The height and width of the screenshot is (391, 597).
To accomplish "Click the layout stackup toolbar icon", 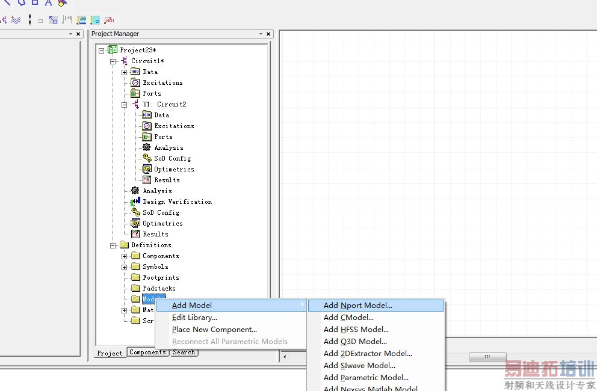I will 81,20.
